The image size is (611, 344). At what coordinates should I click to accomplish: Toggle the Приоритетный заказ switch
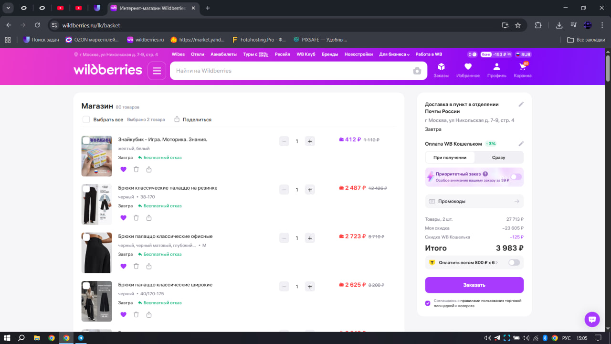pos(516,177)
